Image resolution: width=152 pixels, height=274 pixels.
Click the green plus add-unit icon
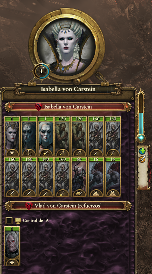point(142,151)
